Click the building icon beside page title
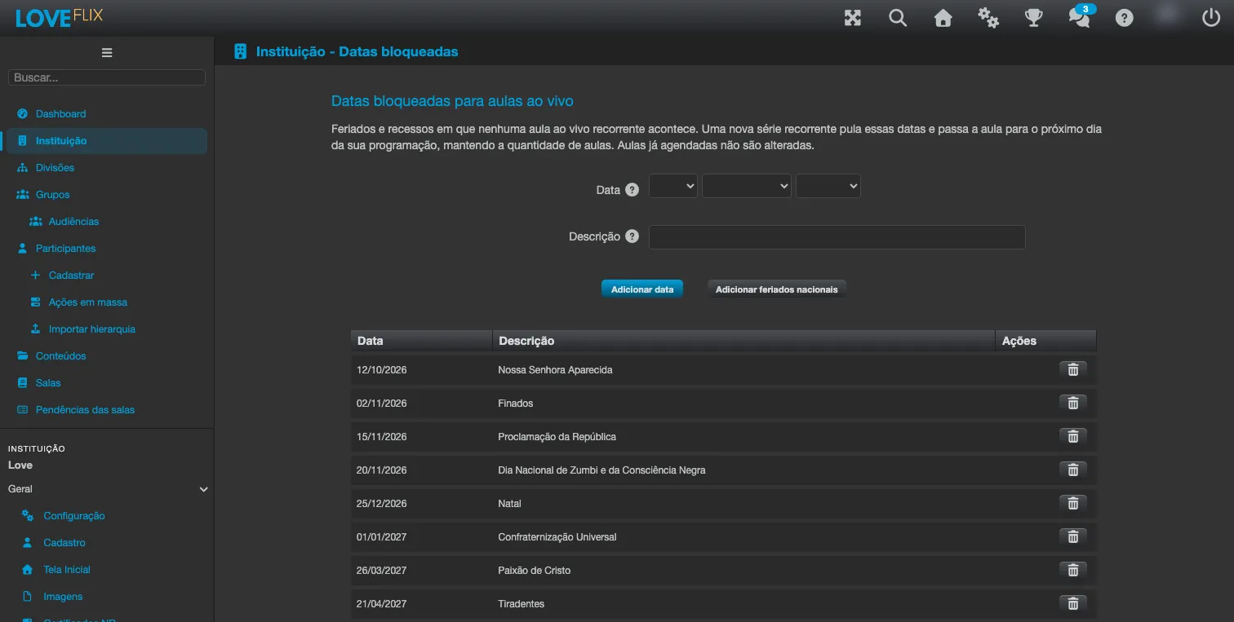 coord(240,51)
